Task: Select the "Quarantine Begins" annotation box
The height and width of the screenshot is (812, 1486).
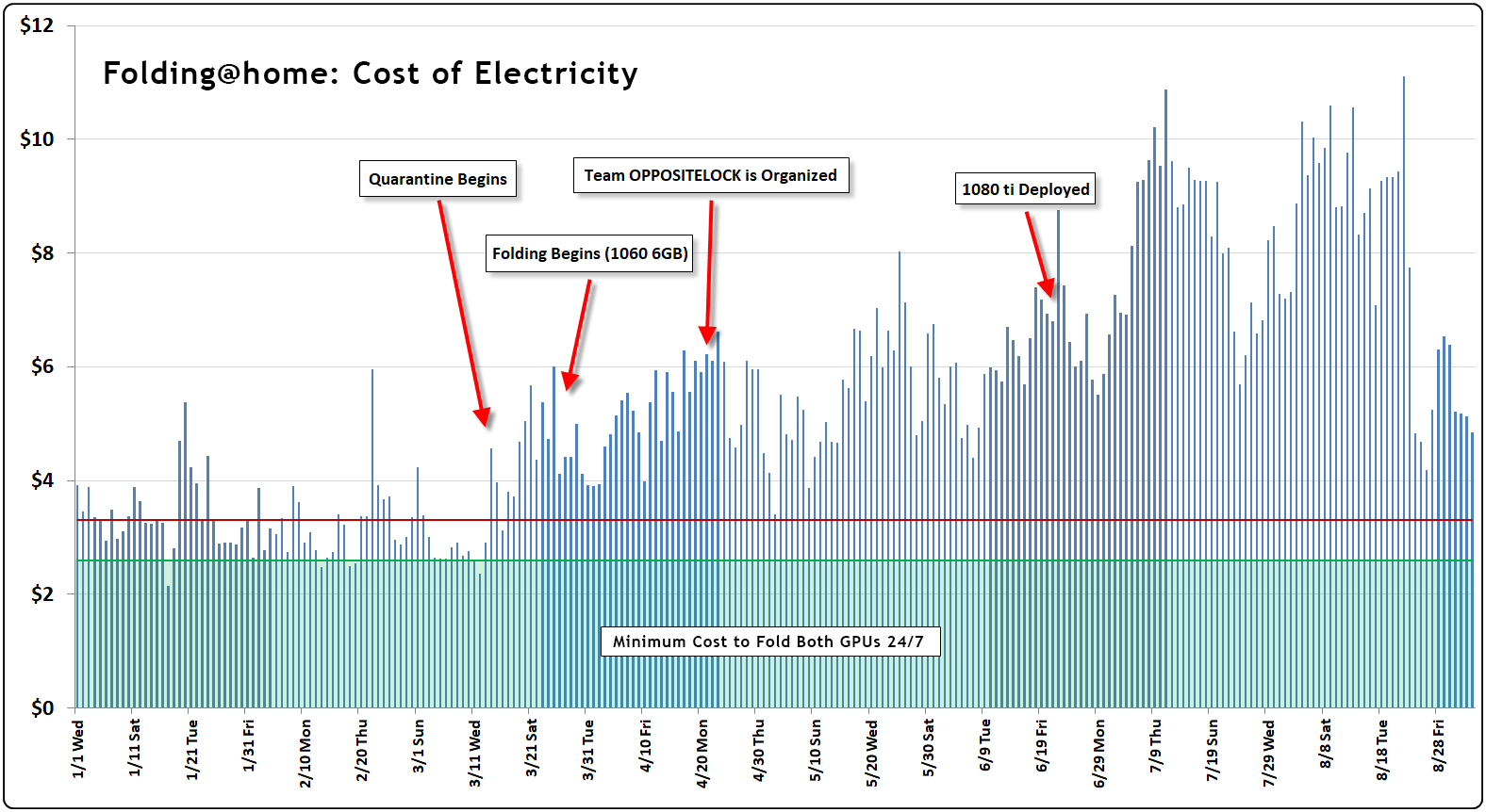Action: (438, 179)
